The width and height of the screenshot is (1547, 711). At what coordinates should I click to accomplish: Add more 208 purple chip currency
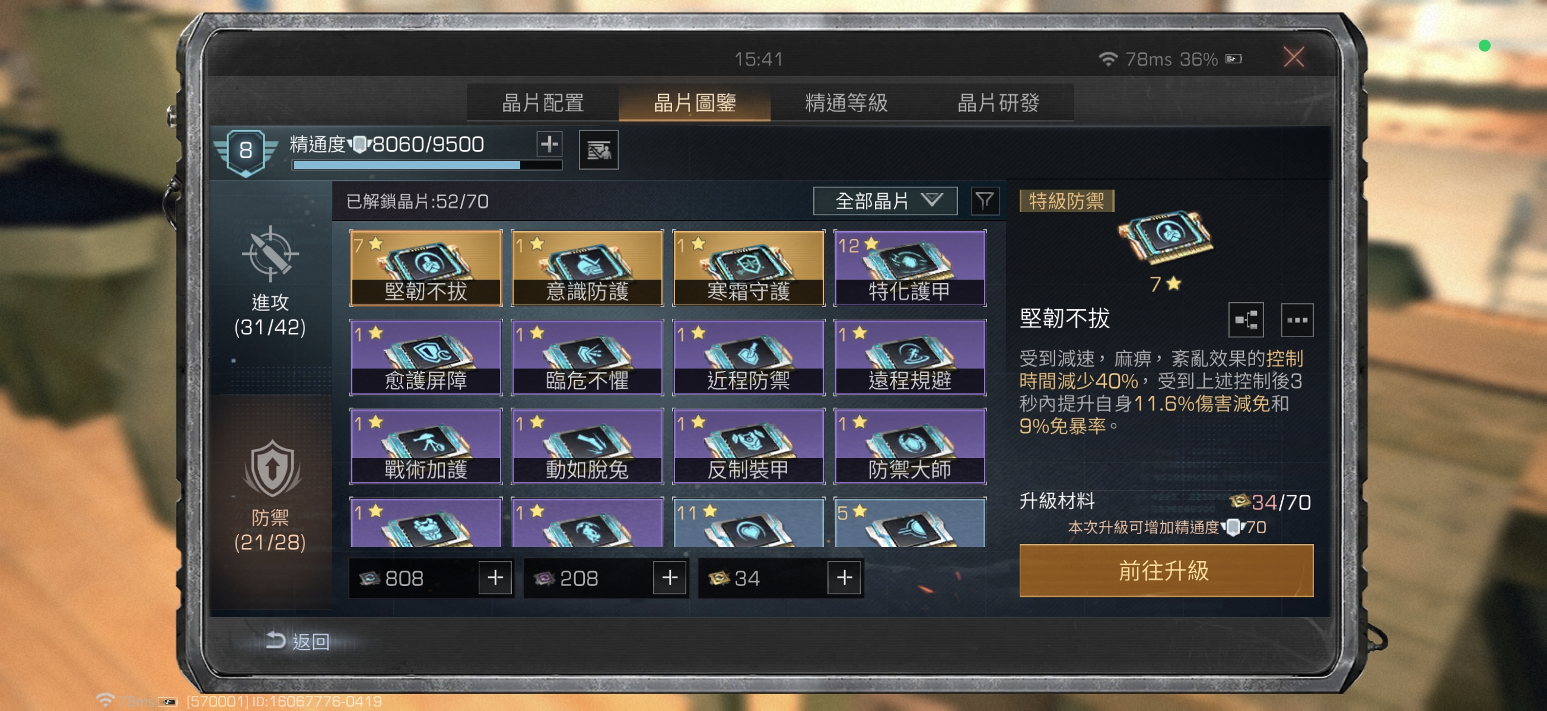(x=670, y=578)
